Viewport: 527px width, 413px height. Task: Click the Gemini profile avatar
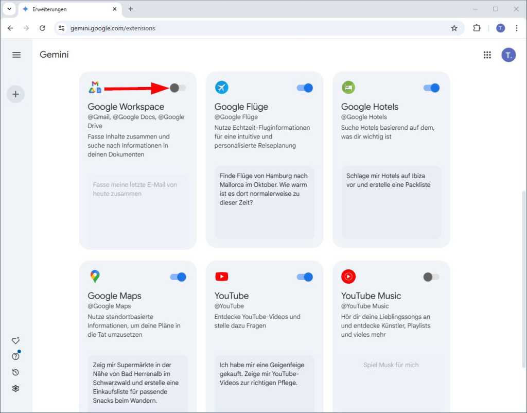508,55
